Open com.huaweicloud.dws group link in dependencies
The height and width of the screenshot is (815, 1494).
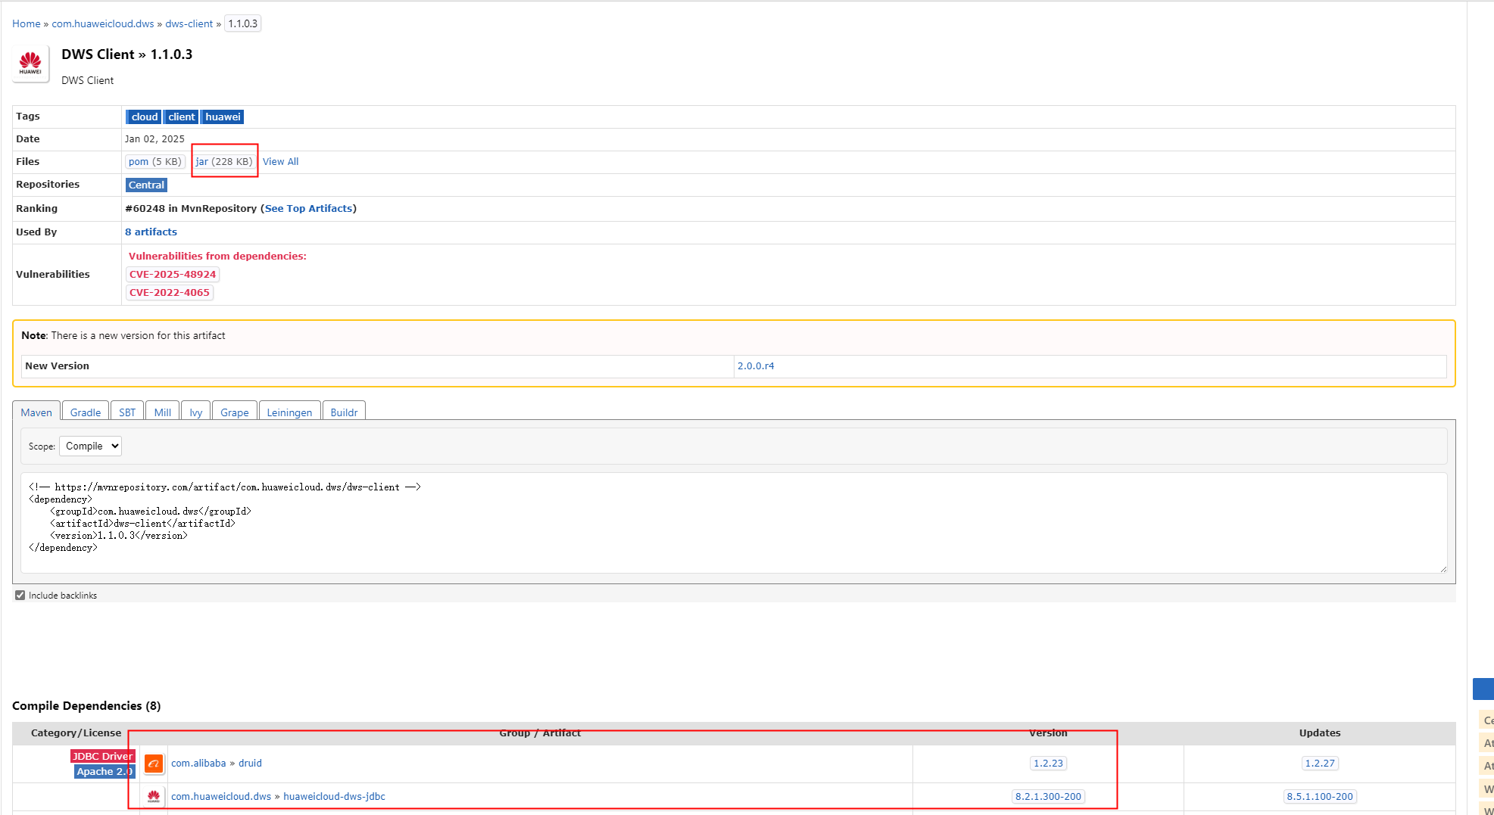221,796
